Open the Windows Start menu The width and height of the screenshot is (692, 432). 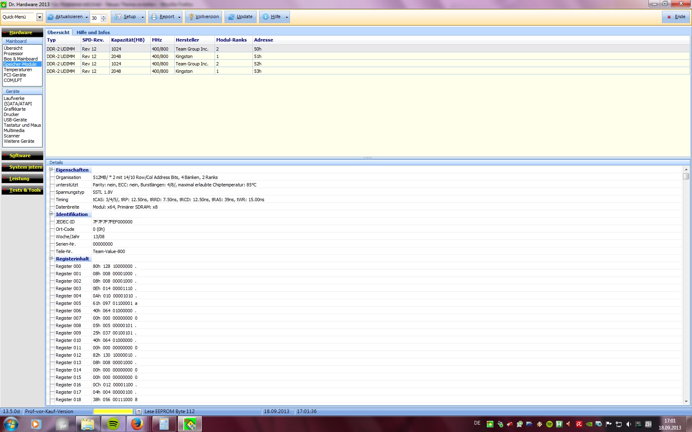click(11, 424)
